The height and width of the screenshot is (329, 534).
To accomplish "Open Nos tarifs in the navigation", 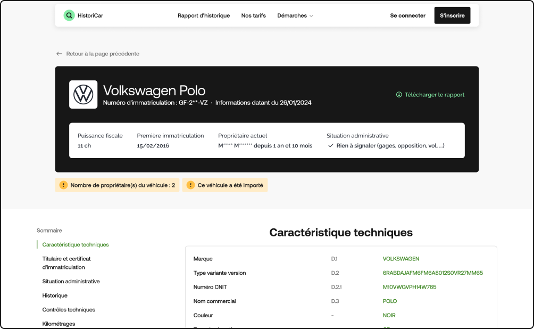I will coord(253,15).
